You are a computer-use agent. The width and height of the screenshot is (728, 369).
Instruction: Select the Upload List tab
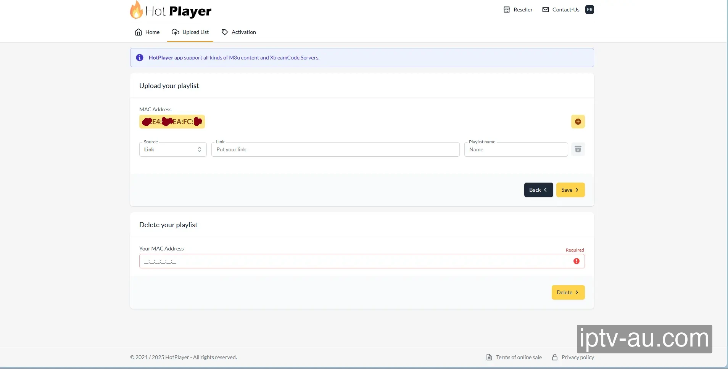click(190, 32)
